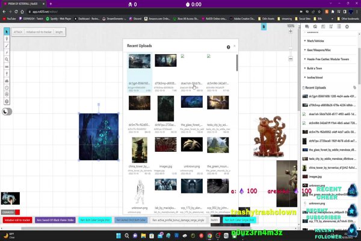
Task: Open the Chat tab in the sidebar
Action: click(x=307, y=27)
